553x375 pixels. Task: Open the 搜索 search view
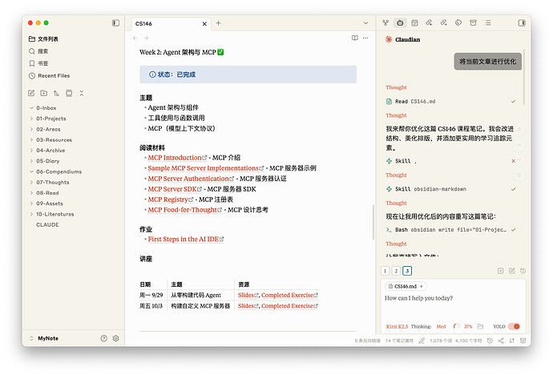(38, 51)
